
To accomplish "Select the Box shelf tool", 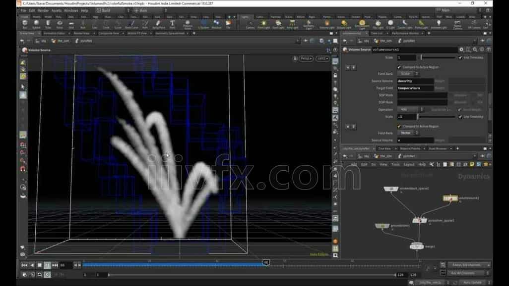I will [25, 24].
